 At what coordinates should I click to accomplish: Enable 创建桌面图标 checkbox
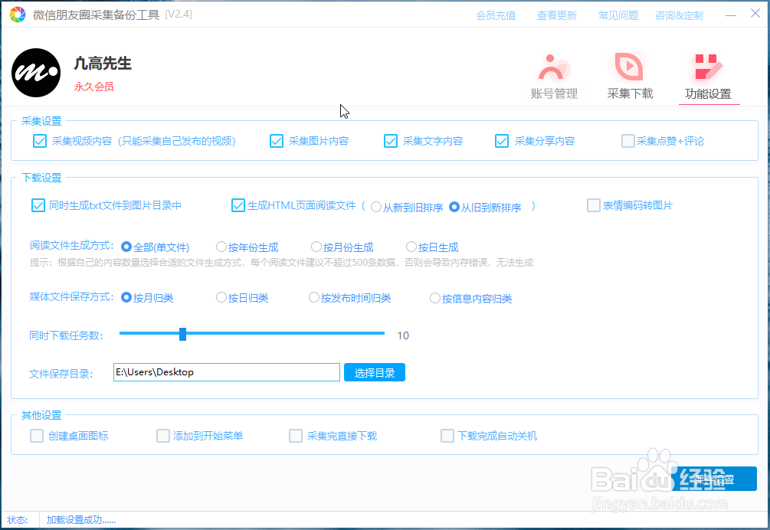pyautogui.click(x=37, y=436)
